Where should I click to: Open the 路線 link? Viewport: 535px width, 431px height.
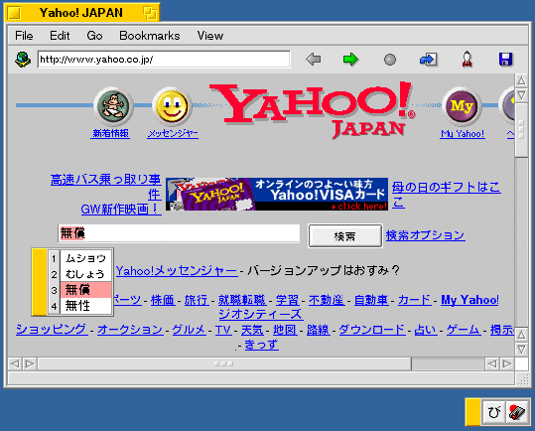point(318,330)
